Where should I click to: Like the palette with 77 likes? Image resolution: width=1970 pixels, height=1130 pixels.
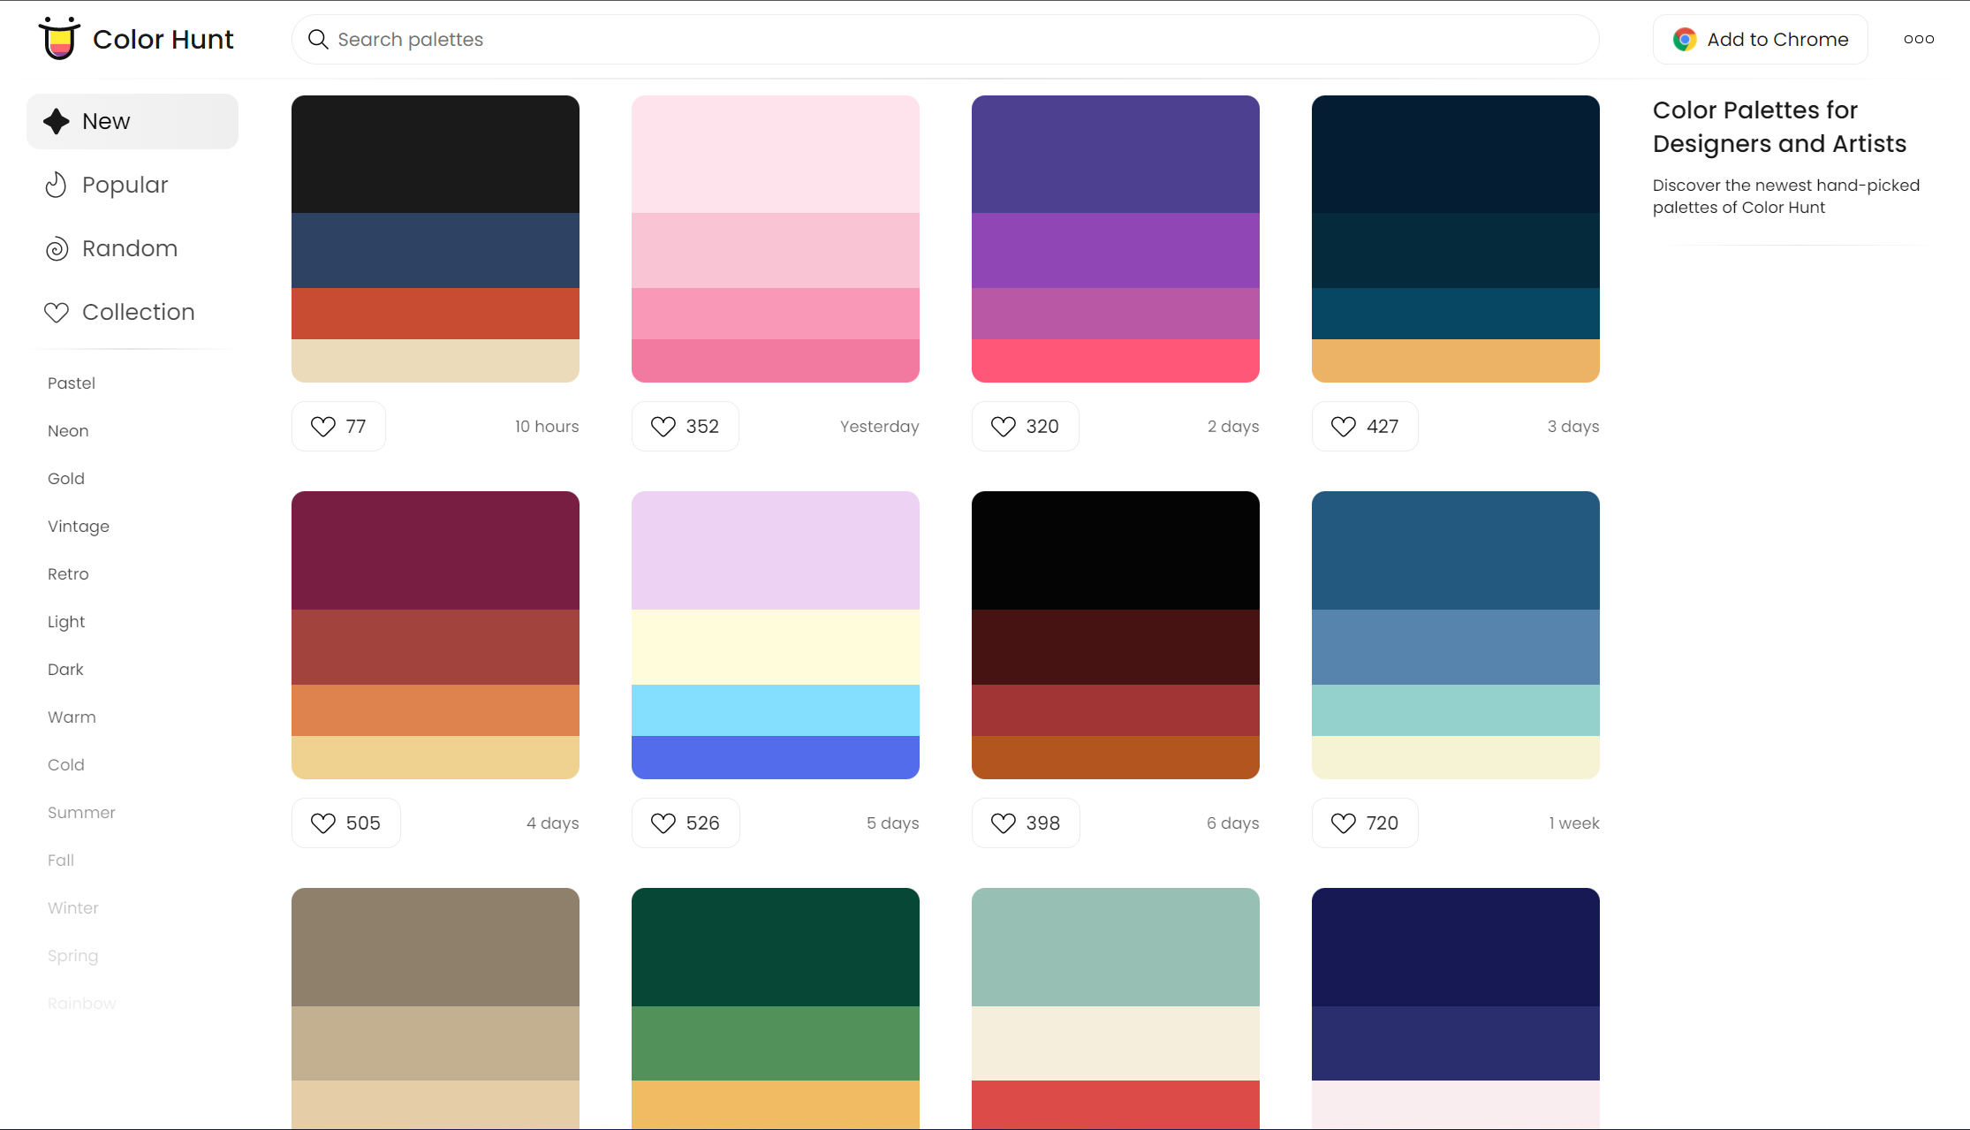(x=323, y=426)
